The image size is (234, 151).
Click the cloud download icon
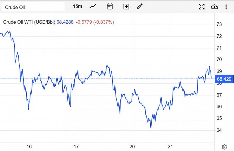tap(214, 7)
